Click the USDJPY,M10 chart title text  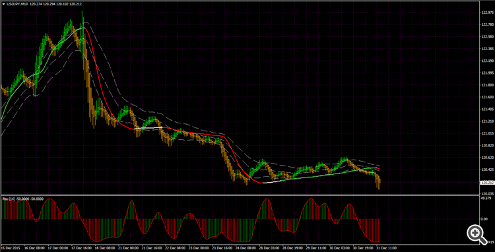pos(16,4)
